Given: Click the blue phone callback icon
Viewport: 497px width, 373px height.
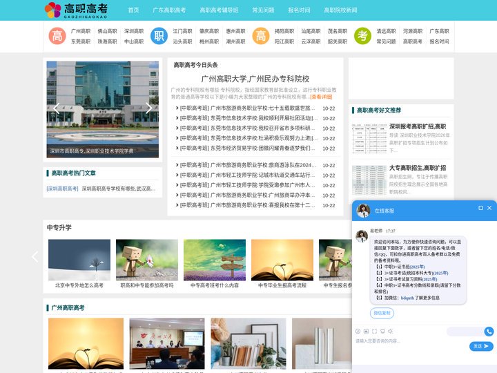Looking at the screenshot, I should coord(489,332).
